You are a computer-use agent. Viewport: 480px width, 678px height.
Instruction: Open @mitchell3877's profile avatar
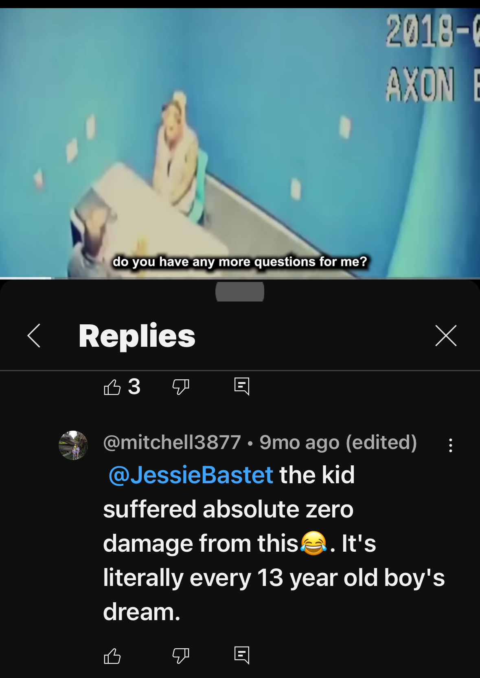(73, 445)
